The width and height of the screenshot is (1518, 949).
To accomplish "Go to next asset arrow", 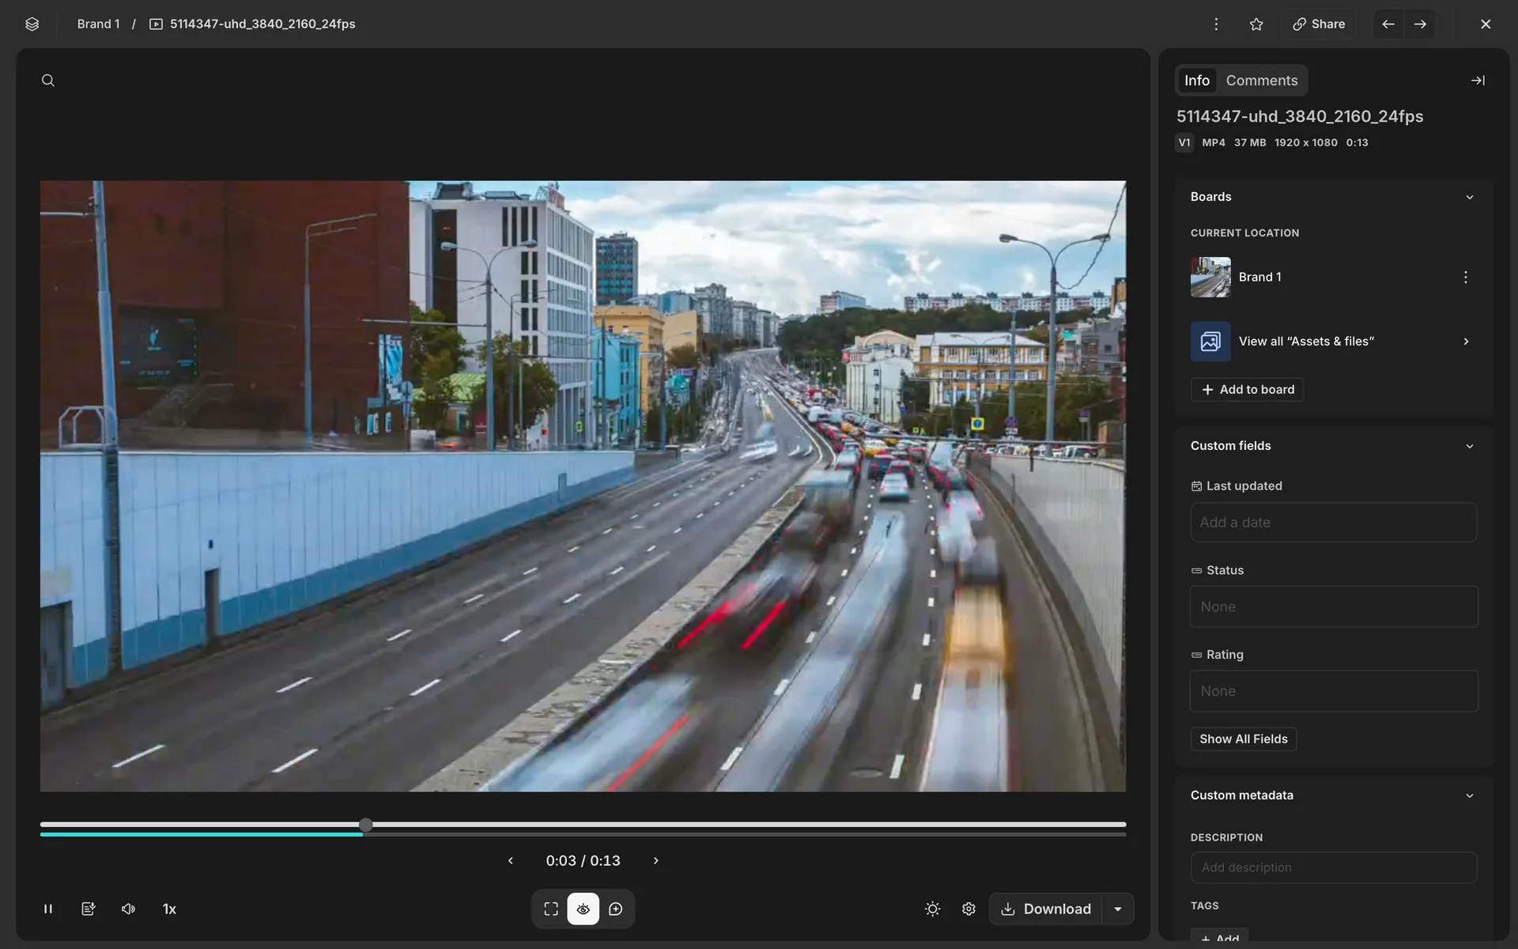I will (x=1420, y=24).
